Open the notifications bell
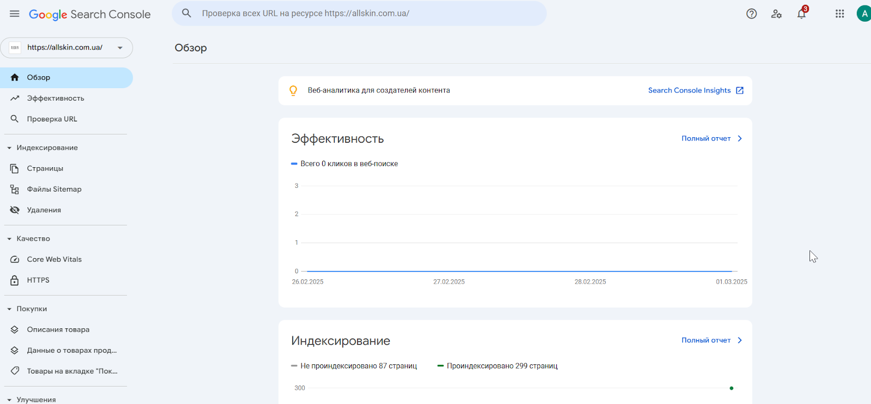This screenshot has width=871, height=404. pos(801,14)
